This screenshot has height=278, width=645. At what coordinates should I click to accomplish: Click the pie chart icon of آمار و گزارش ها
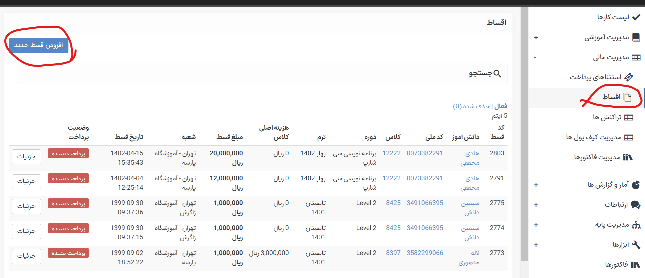pos(636,185)
